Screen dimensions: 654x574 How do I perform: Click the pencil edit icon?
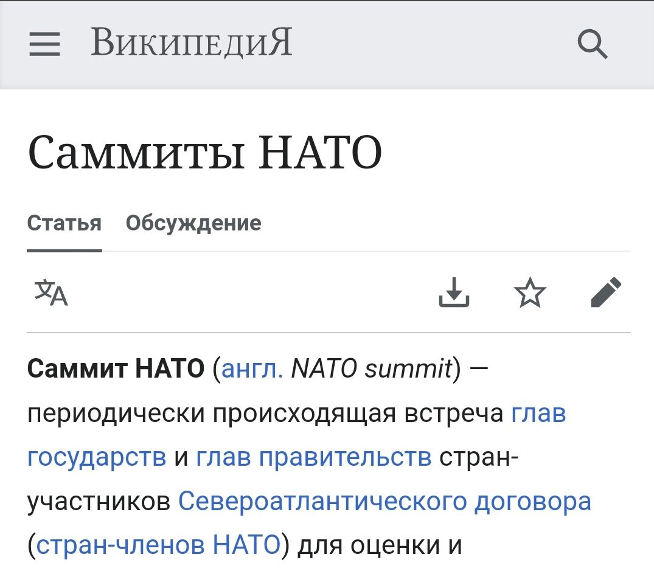pos(606,292)
